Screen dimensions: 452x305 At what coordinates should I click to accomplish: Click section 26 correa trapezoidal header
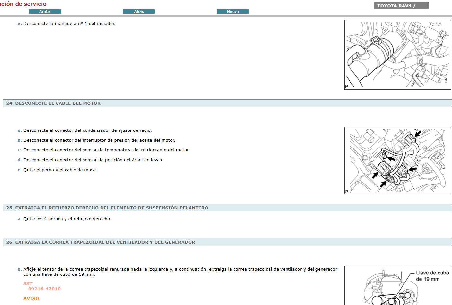coord(101,242)
